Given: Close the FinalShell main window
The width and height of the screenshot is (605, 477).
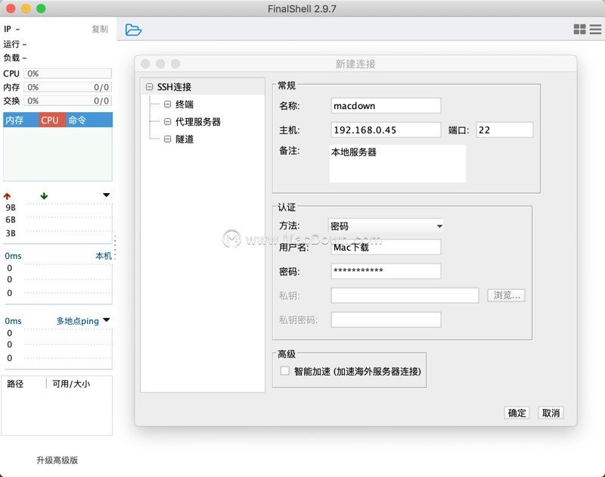Looking at the screenshot, I should [x=11, y=8].
